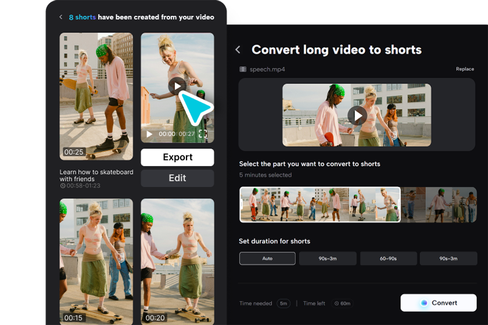Viewport: 488px width, 325px height.
Task: Click the speech.mp4 file name
Action: click(267, 69)
